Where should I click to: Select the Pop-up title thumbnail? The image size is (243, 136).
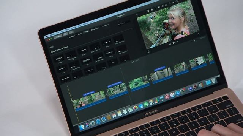[110, 52]
